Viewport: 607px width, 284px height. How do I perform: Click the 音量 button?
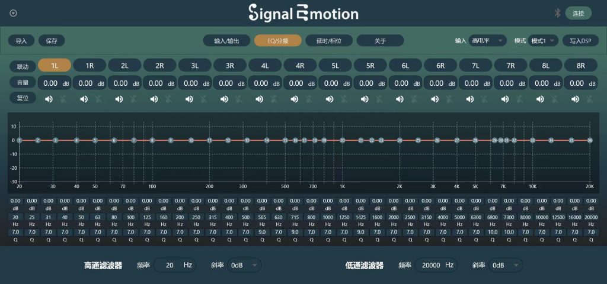23,82
